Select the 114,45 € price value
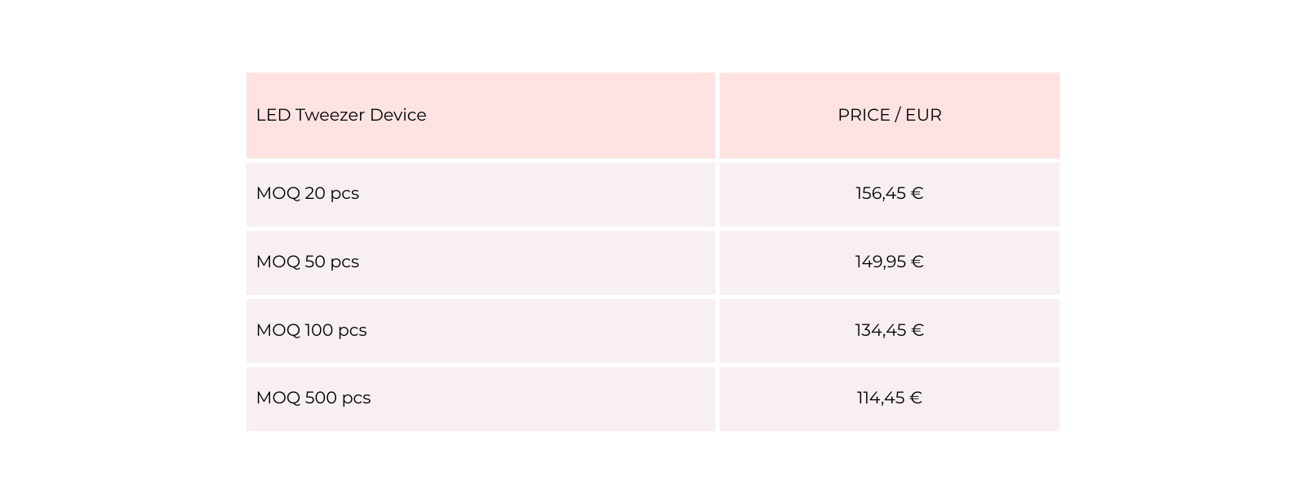This screenshot has width=1306, height=489. click(x=889, y=398)
